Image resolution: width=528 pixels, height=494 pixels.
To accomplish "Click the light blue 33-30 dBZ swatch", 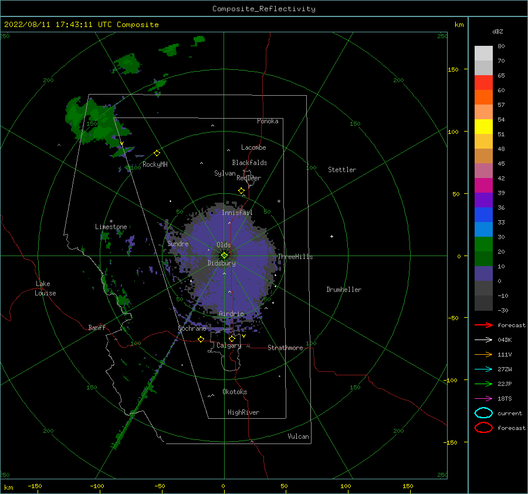I will coord(483,230).
